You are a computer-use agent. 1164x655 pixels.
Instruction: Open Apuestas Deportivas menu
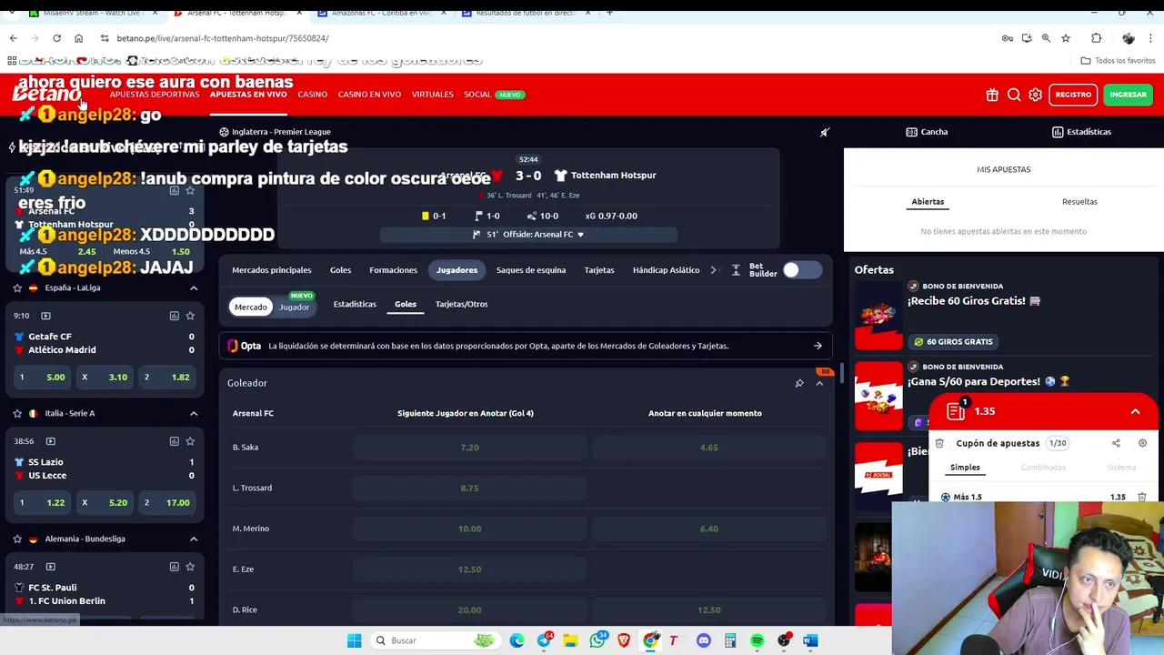coord(155,95)
